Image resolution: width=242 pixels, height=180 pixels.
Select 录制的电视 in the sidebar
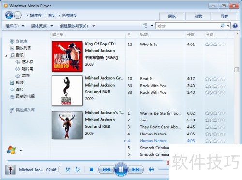pos(22,96)
